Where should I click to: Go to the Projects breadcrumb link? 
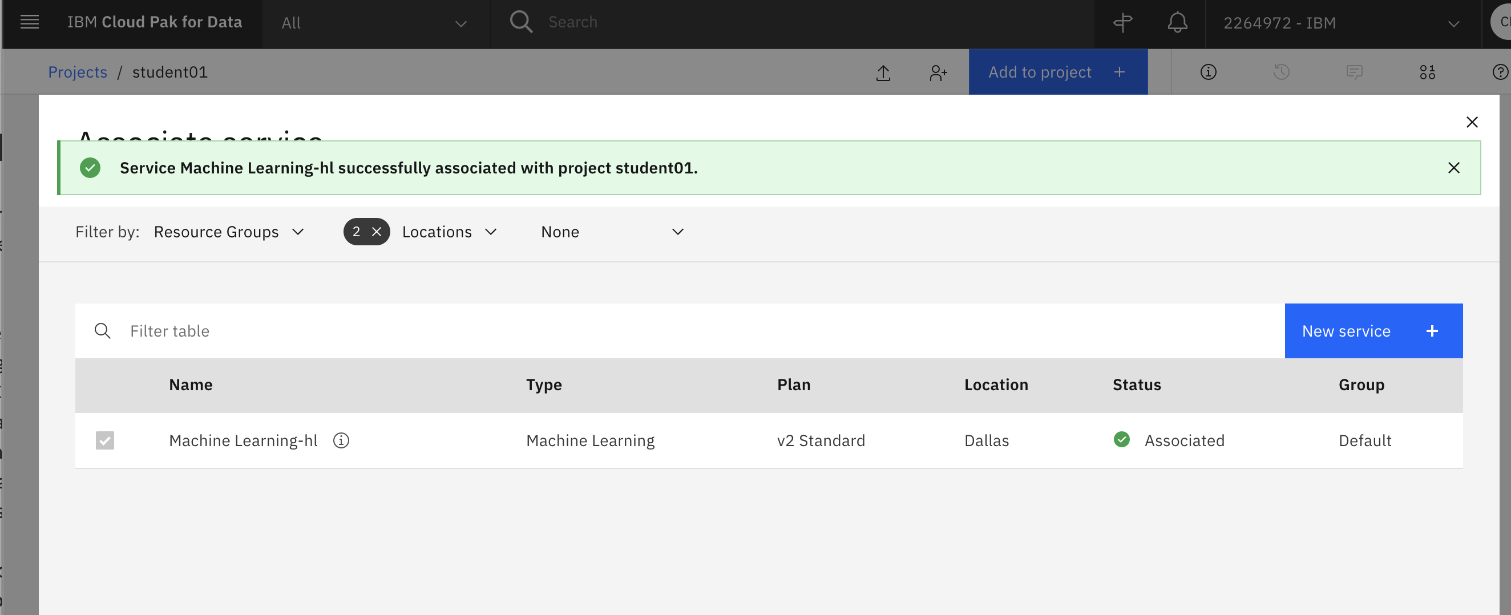pyautogui.click(x=78, y=72)
